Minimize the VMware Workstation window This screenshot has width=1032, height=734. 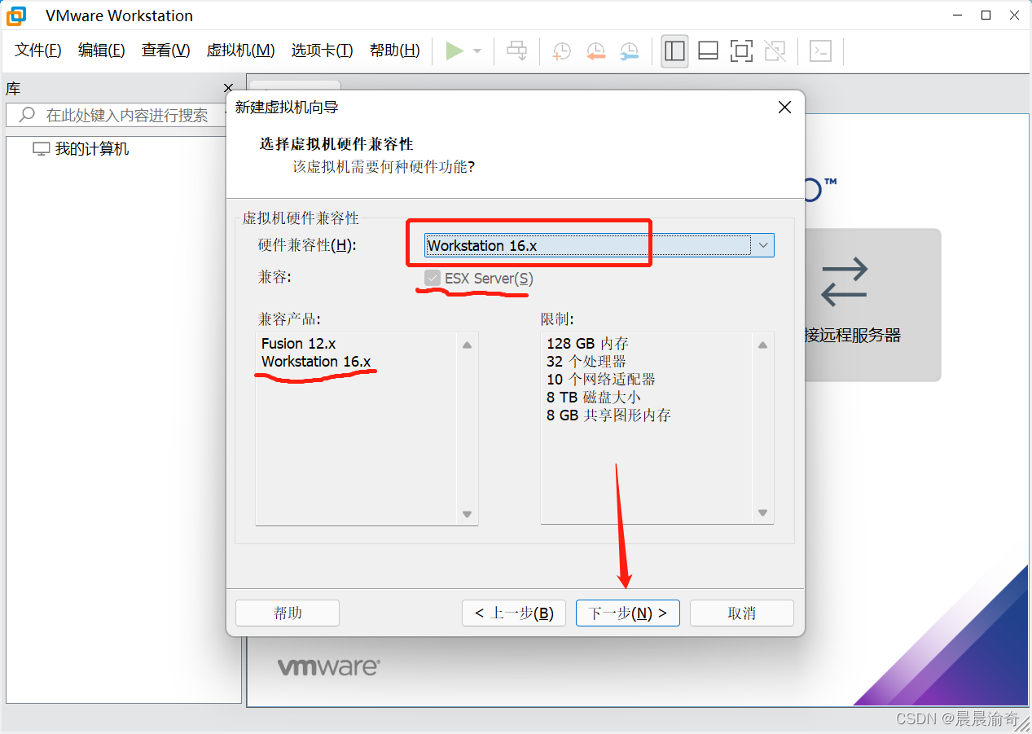click(x=957, y=15)
